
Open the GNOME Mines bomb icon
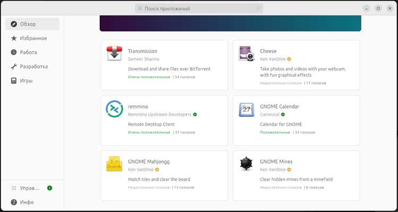coord(246,164)
